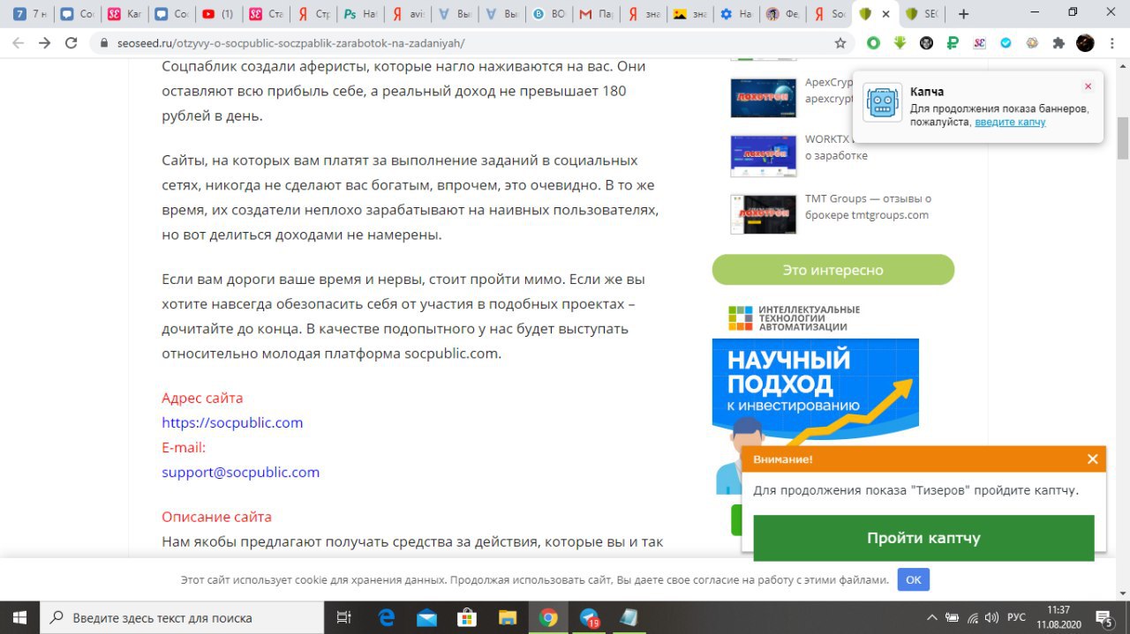Image resolution: width=1130 pixels, height=634 pixels.
Task: Click the green "Пройти каптчу" button
Action: [x=923, y=538]
